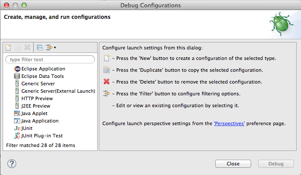This screenshot has height=175, width=301.
Task: Select Eclipse Data Tools configuration type
Action: 42,76
